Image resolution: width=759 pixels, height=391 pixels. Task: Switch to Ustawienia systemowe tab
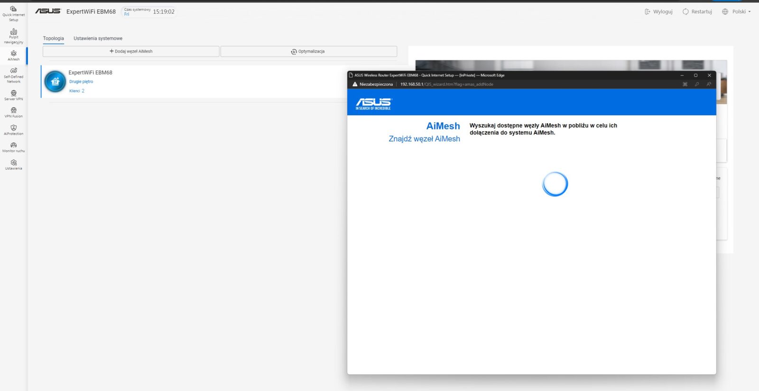coord(98,38)
